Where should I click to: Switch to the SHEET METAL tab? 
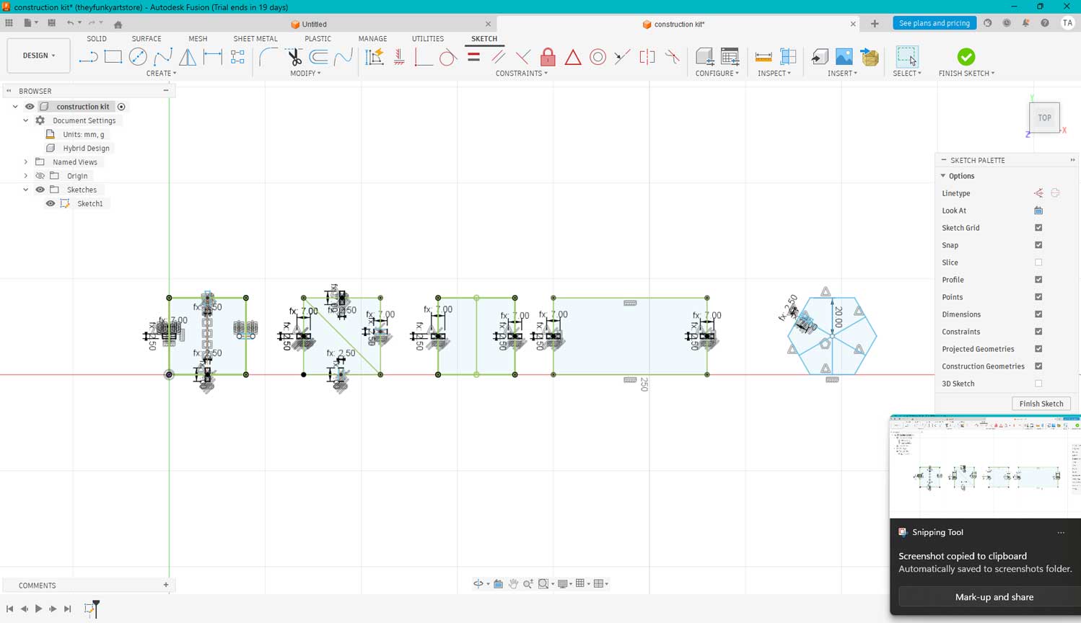click(x=255, y=39)
